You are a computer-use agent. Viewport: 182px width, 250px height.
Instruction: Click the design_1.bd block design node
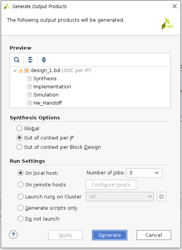pyautogui.click(x=45, y=71)
